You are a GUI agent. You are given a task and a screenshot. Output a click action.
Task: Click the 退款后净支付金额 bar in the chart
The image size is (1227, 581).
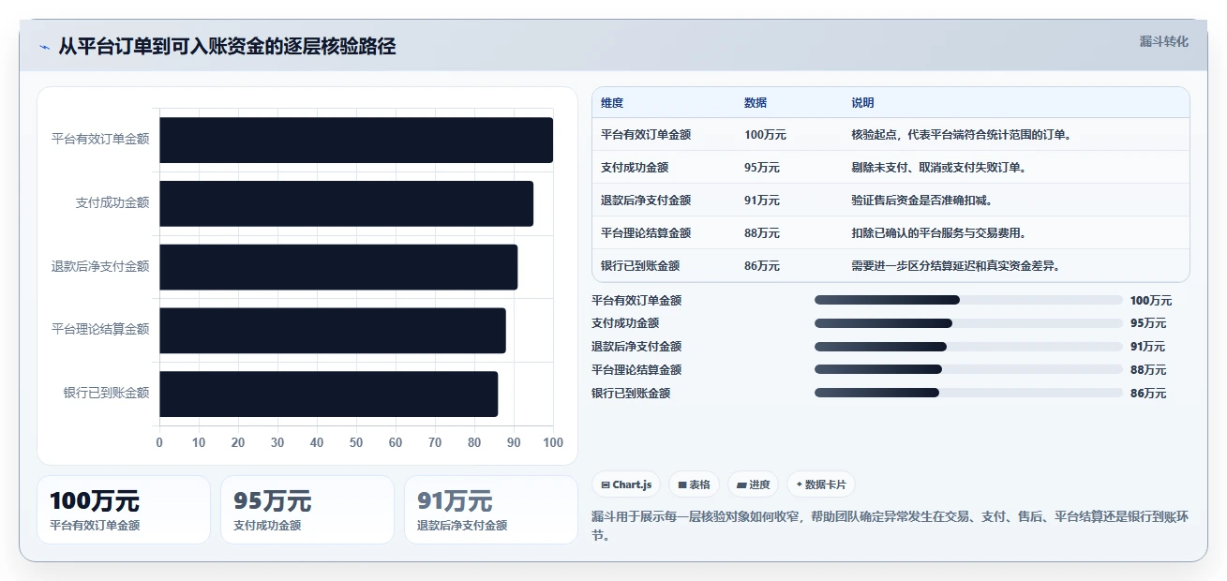tap(338, 267)
